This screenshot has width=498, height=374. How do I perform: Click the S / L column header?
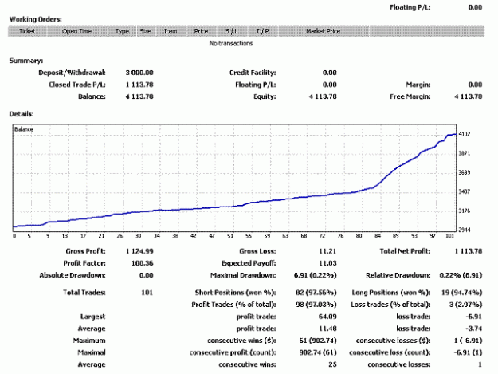click(232, 31)
